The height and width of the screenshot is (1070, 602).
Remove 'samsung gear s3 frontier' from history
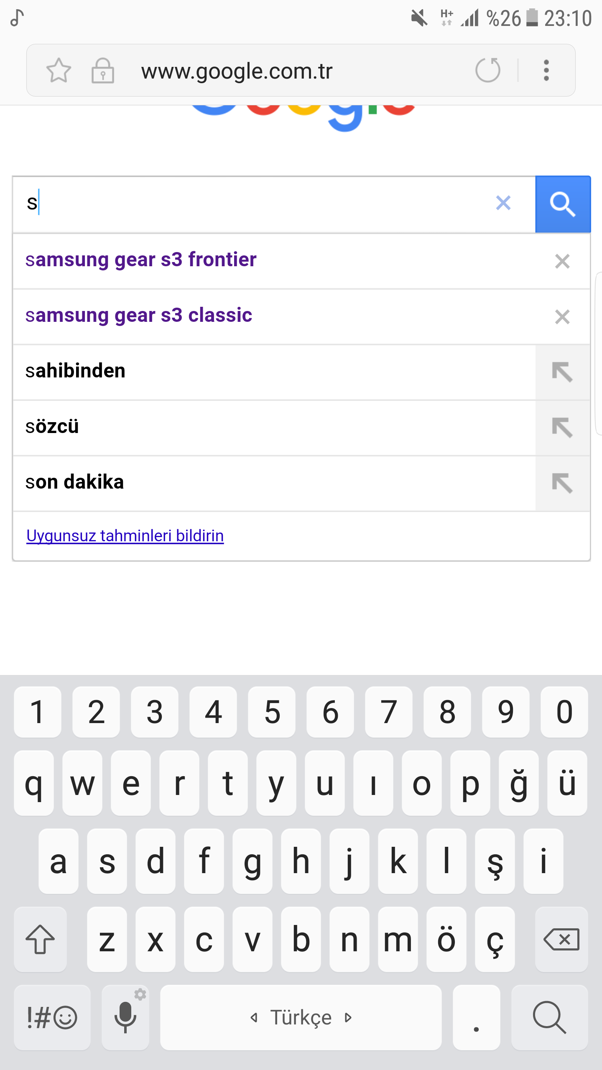tap(562, 261)
